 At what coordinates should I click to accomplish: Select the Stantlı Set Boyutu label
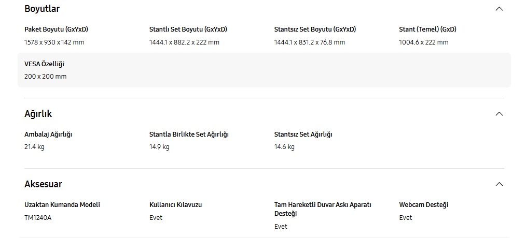188,29
